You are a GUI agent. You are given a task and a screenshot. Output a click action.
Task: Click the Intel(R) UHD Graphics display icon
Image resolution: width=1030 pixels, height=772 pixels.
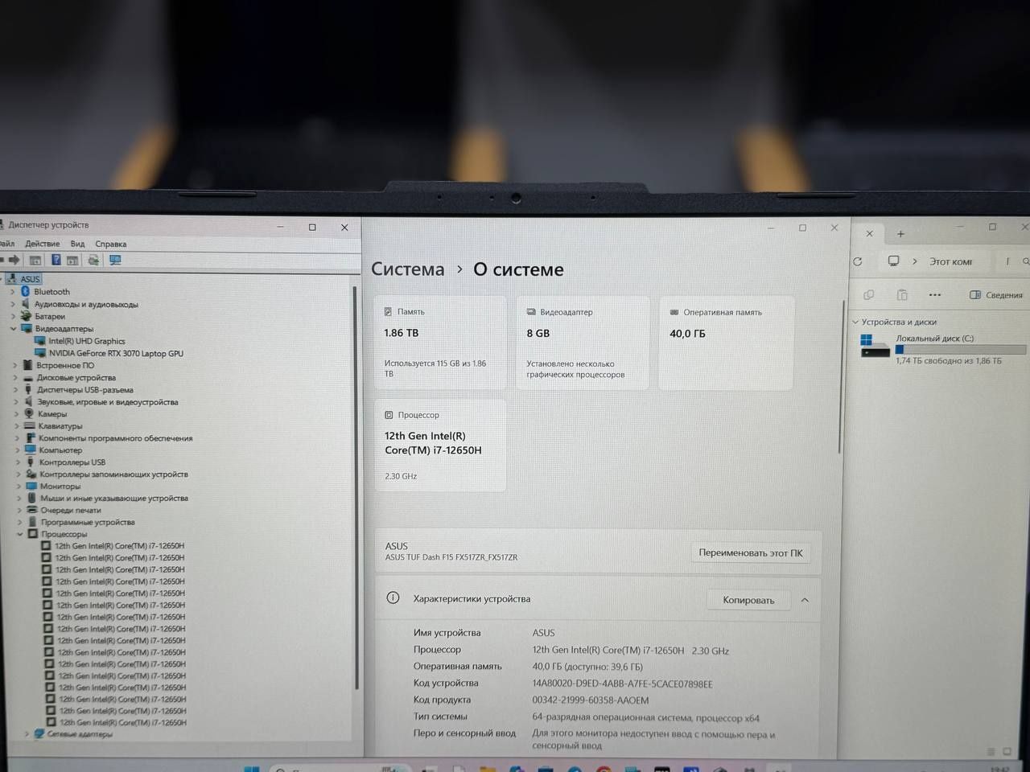(40, 341)
